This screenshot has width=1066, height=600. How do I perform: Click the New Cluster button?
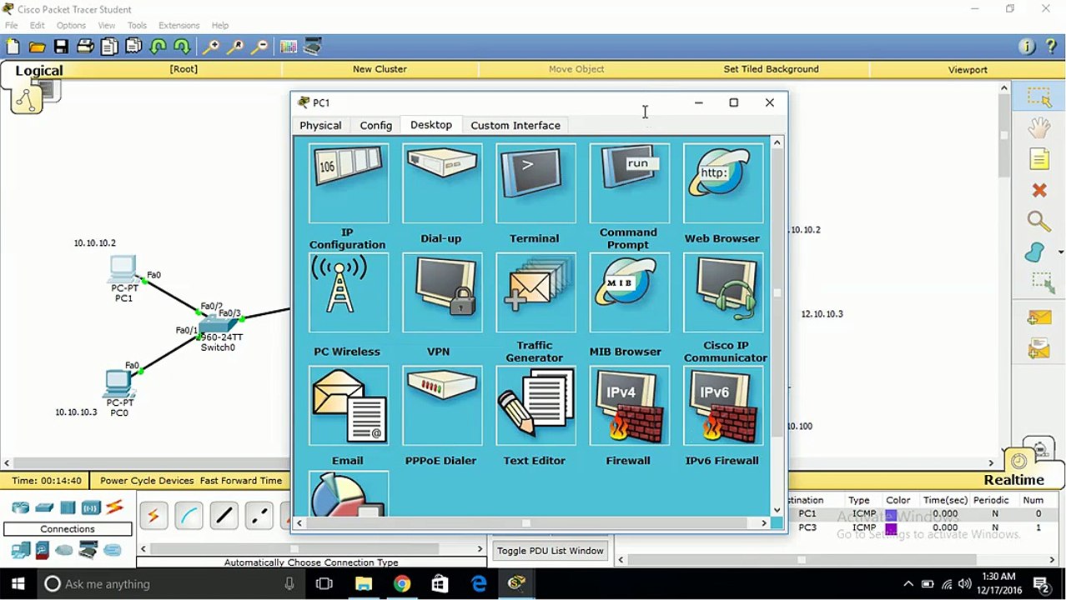point(380,69)
